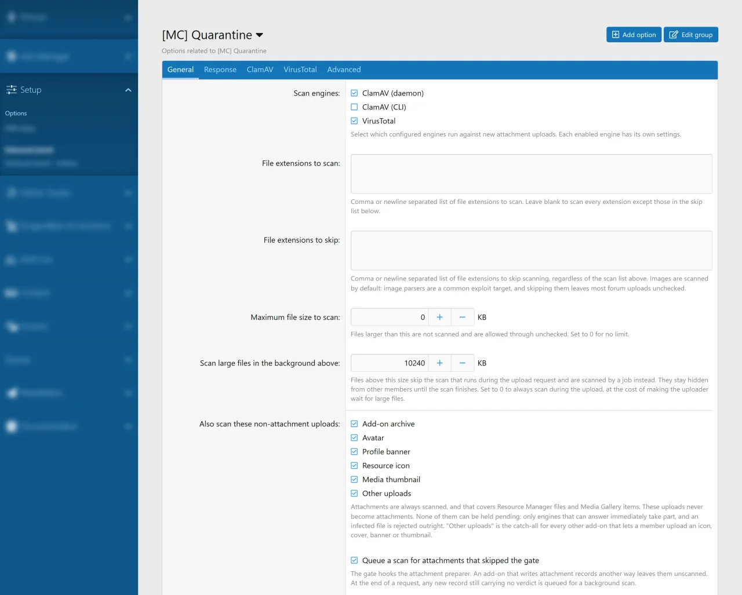This screenshot has width=742, height=595.
Task: Uncheck the Other uploads checkbox
Action: coord(354,494)
